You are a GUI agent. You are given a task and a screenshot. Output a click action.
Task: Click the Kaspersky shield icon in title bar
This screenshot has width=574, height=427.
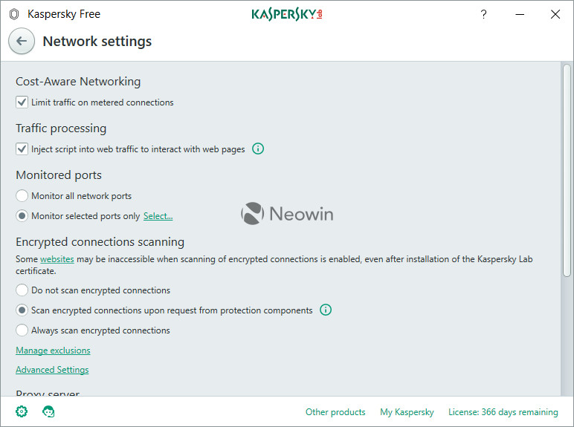[x=14, y=14]
